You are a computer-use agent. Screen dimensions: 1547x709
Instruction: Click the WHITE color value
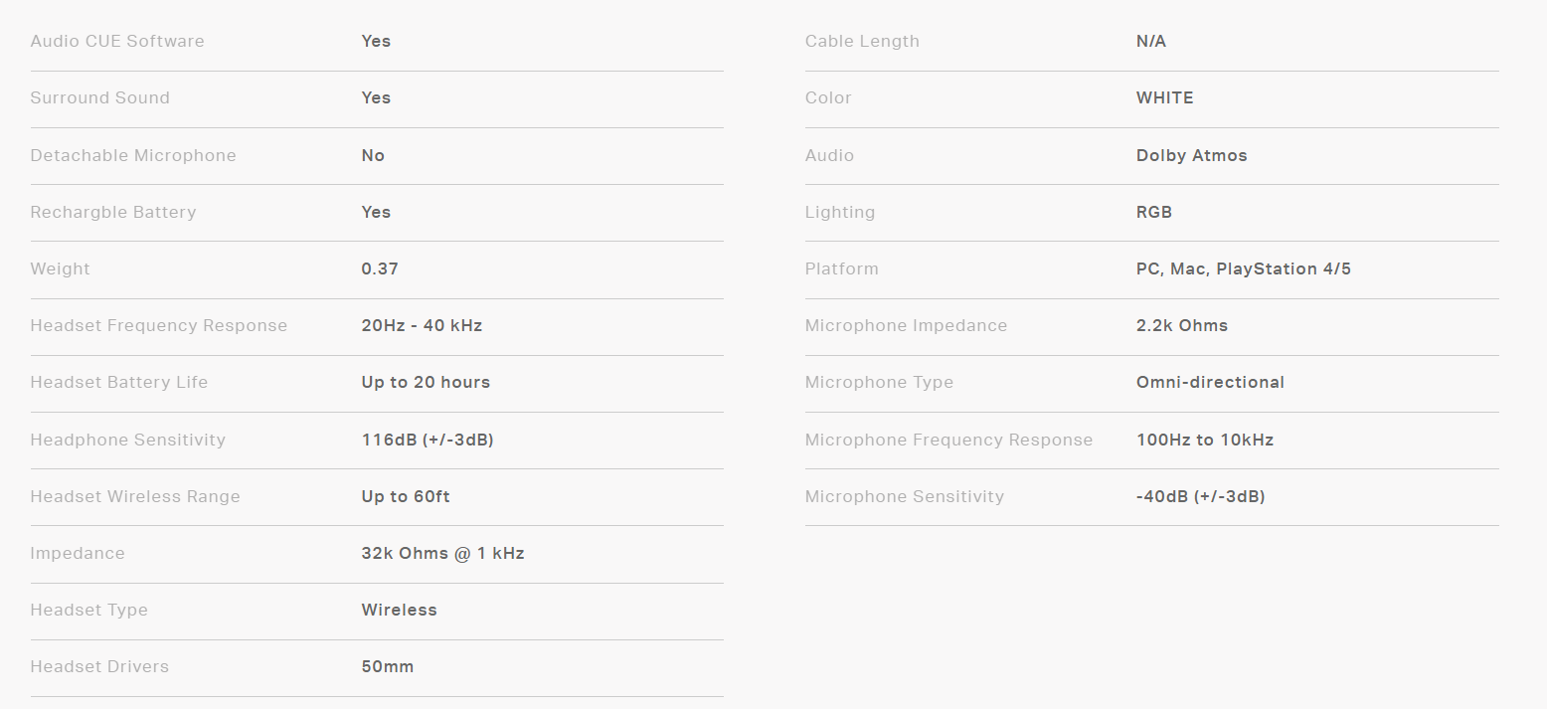pos(1164,98)
